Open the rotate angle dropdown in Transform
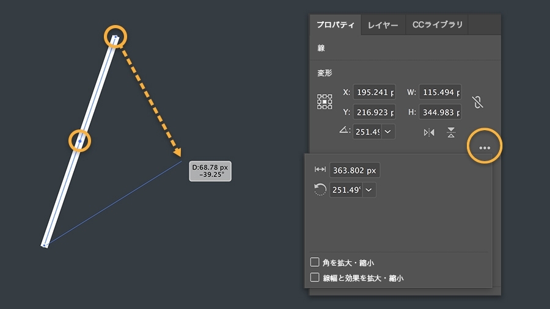 click(388, 131)
